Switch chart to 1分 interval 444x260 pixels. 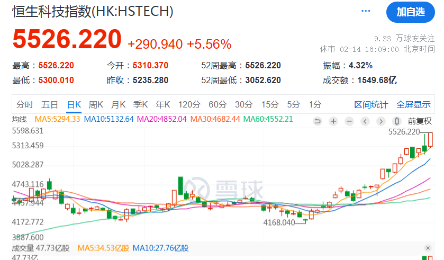(x=315, y=104)
